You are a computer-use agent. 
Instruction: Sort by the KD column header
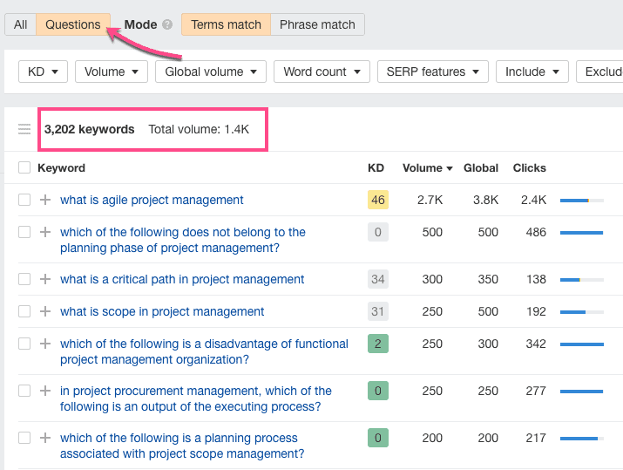[x=376, y=167]
